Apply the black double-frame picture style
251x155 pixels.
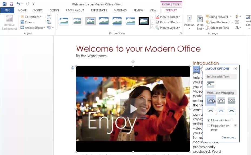pyautogui.click(x=143, y=21)
